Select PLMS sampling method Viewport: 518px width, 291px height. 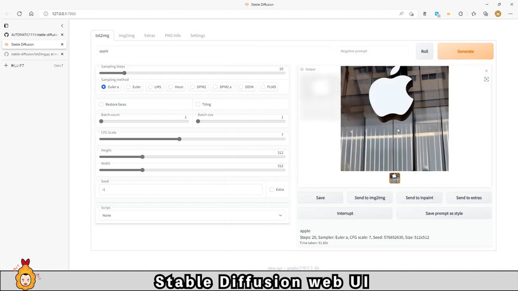point(268,87)
